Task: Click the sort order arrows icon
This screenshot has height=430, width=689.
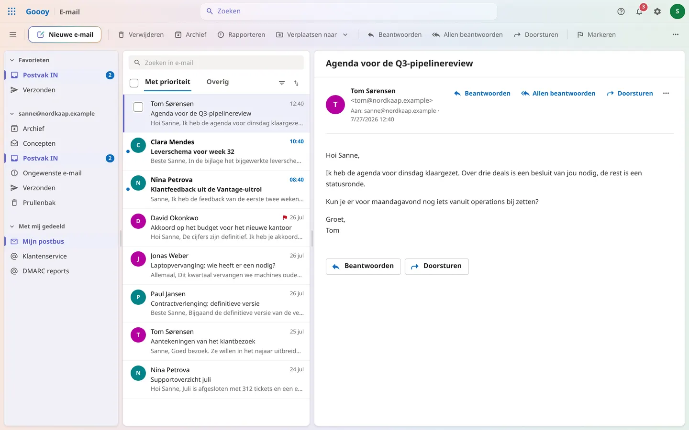Action: point(296,83)
